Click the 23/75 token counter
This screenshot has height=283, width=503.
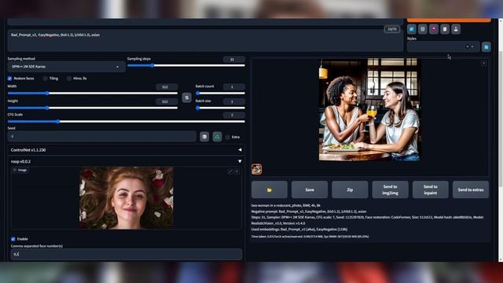[392, 29]
